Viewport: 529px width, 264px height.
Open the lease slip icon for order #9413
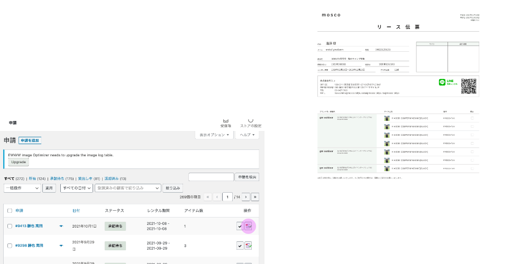[x=248, y=226]
